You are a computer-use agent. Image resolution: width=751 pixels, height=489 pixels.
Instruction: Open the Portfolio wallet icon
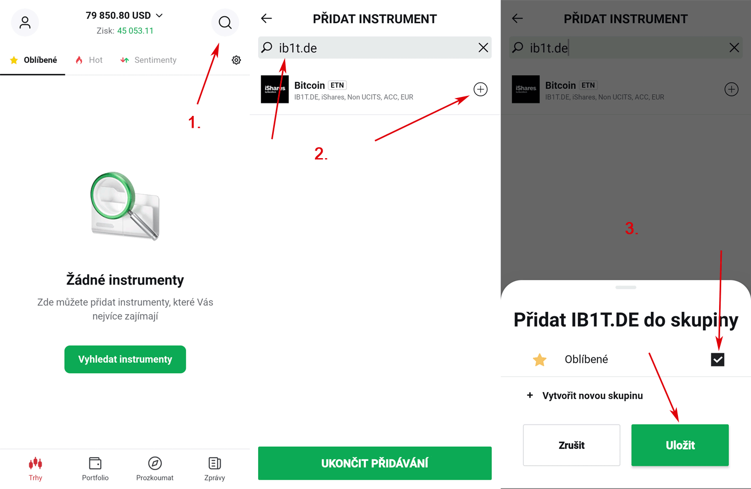95,464
